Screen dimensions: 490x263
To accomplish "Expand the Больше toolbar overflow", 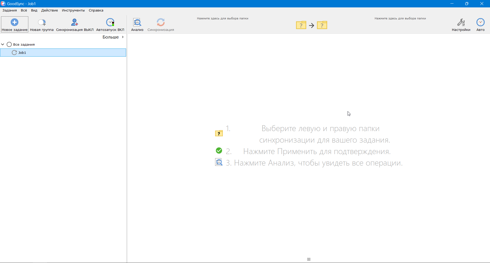I will [113, 37].
